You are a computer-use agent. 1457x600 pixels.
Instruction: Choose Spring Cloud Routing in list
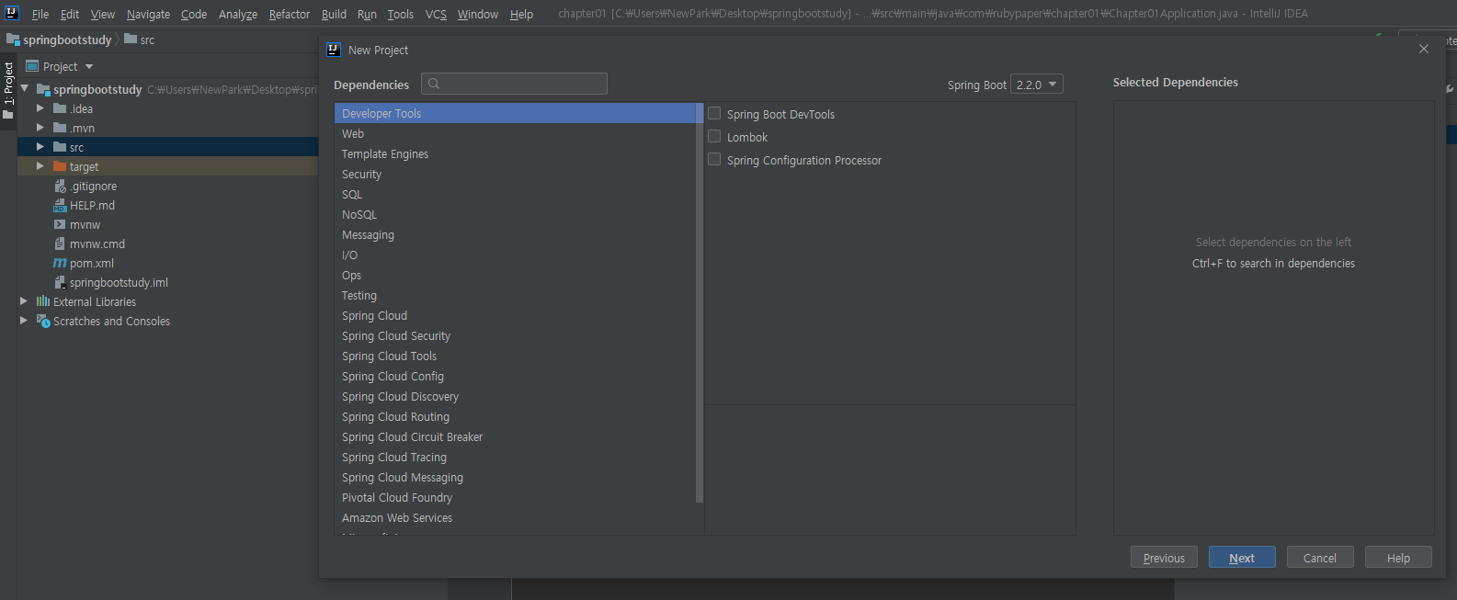point(516,417)
